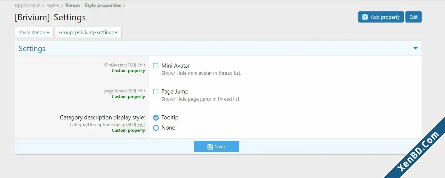Open the Group: [Brivium]-Settings dropdown
This screenshot has width=445, height=178.
click(x=88, y=33)
